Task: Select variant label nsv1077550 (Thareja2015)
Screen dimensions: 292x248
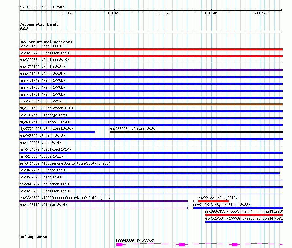Action: 43,115
